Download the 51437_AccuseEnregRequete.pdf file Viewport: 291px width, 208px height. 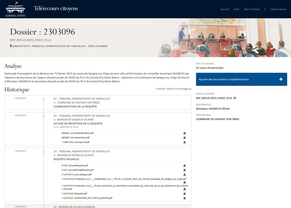[184, 170]
